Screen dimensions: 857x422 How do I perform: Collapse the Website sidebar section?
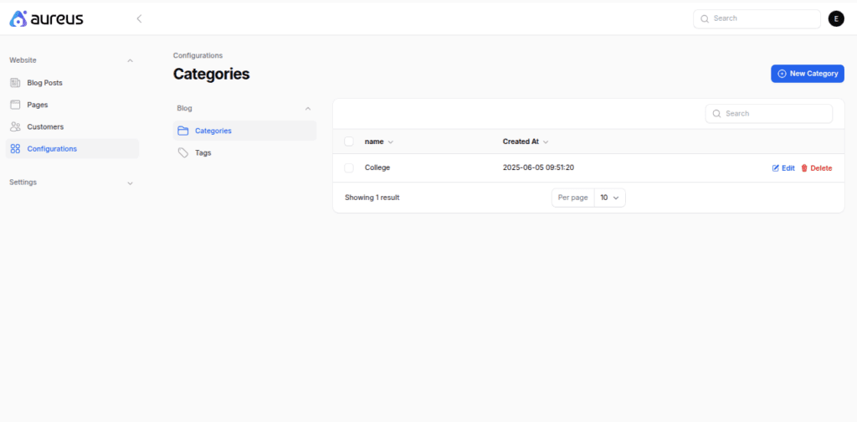(x=130, y=60)
